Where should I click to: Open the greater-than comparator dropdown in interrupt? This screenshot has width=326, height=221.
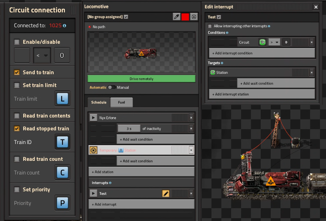274,42
